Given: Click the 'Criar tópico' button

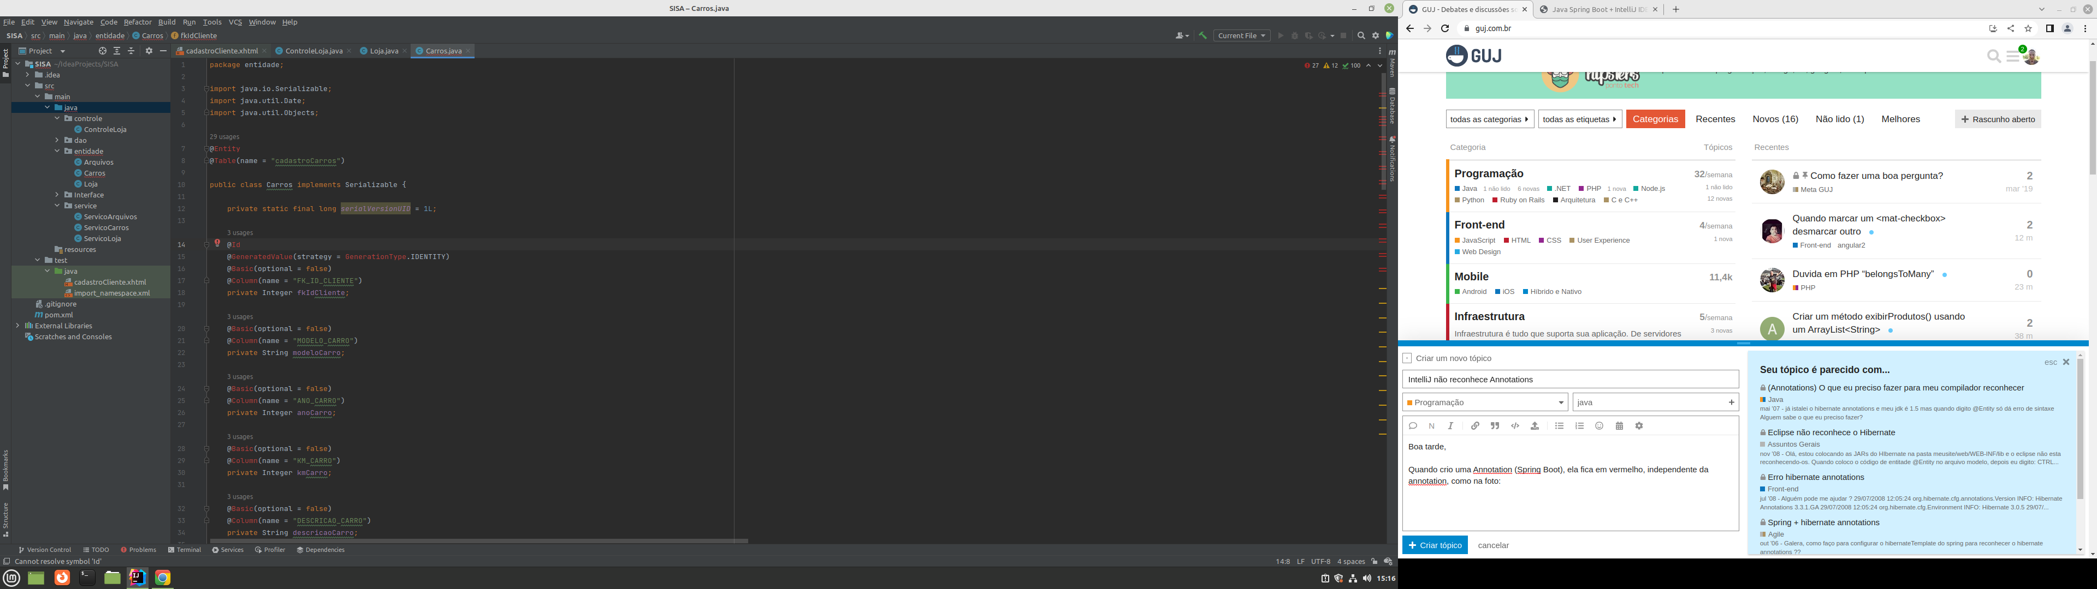Looking at the screenshot, I should (1435, 545).
